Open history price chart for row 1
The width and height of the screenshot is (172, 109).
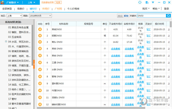pyautogui.click(x=148, y=29)
